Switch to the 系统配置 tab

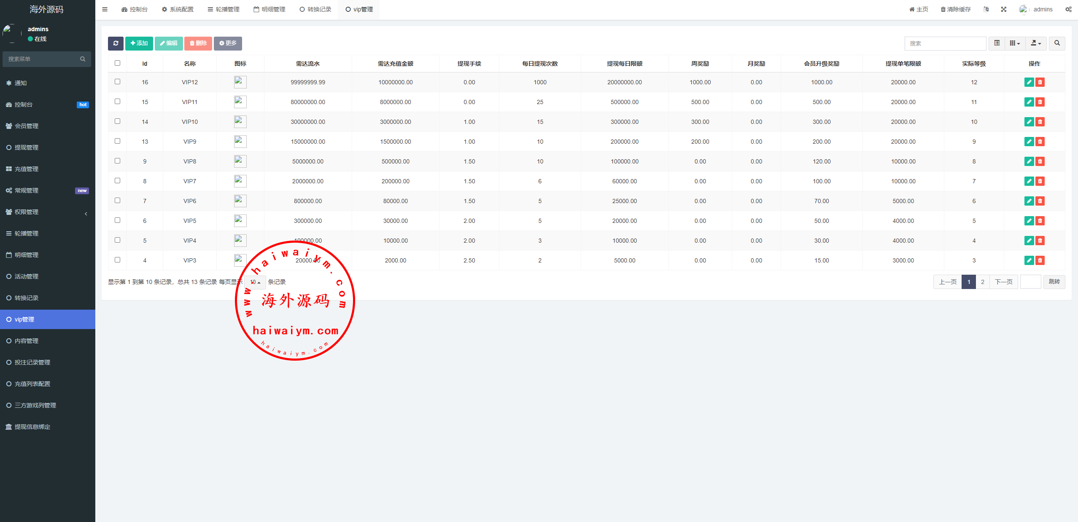pos(178,9)
